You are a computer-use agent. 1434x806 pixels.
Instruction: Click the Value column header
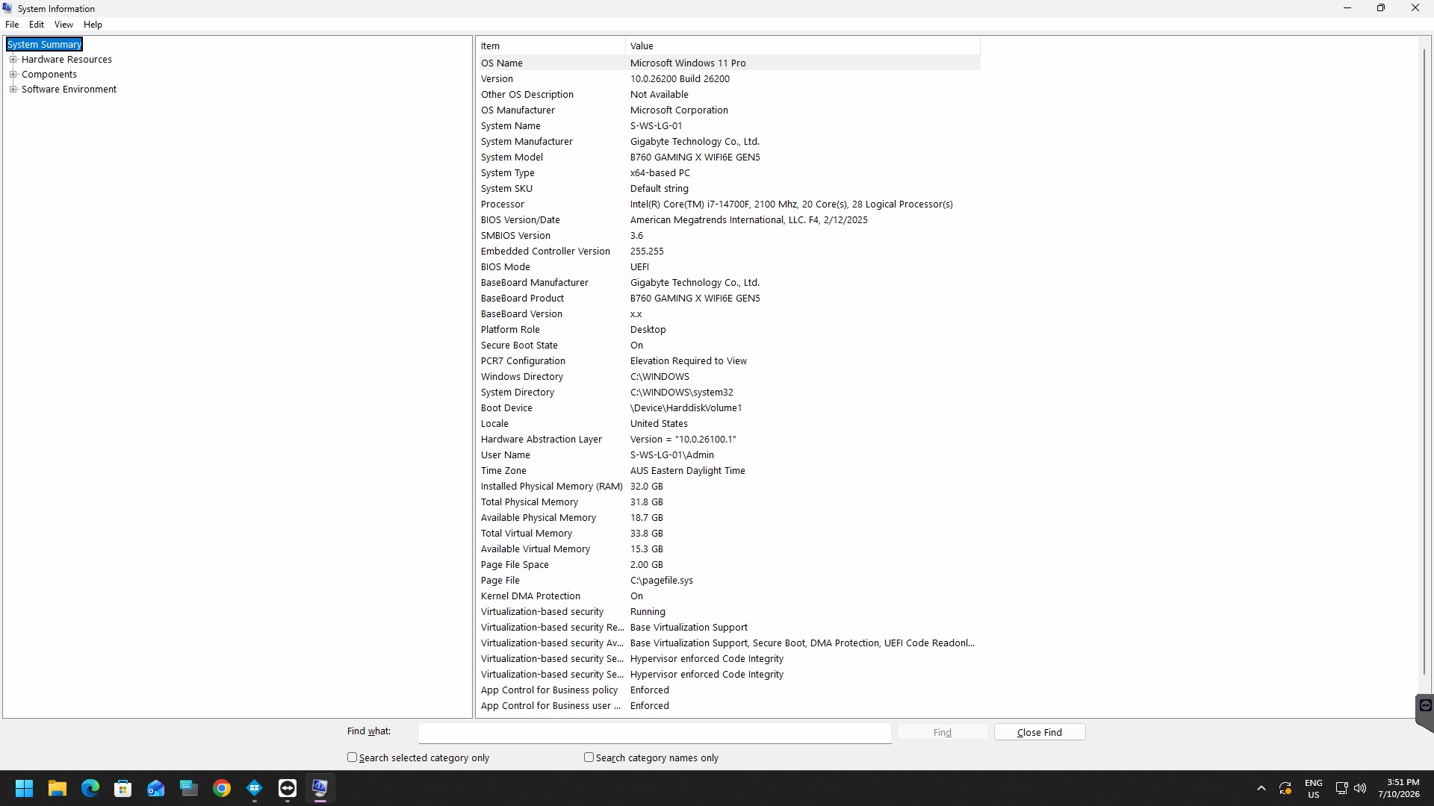803,46
